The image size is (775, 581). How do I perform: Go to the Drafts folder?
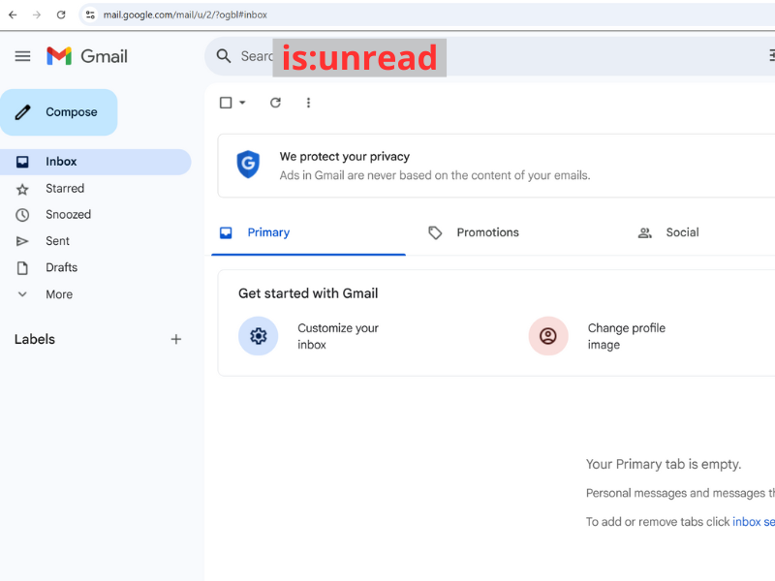coord(61,267)
